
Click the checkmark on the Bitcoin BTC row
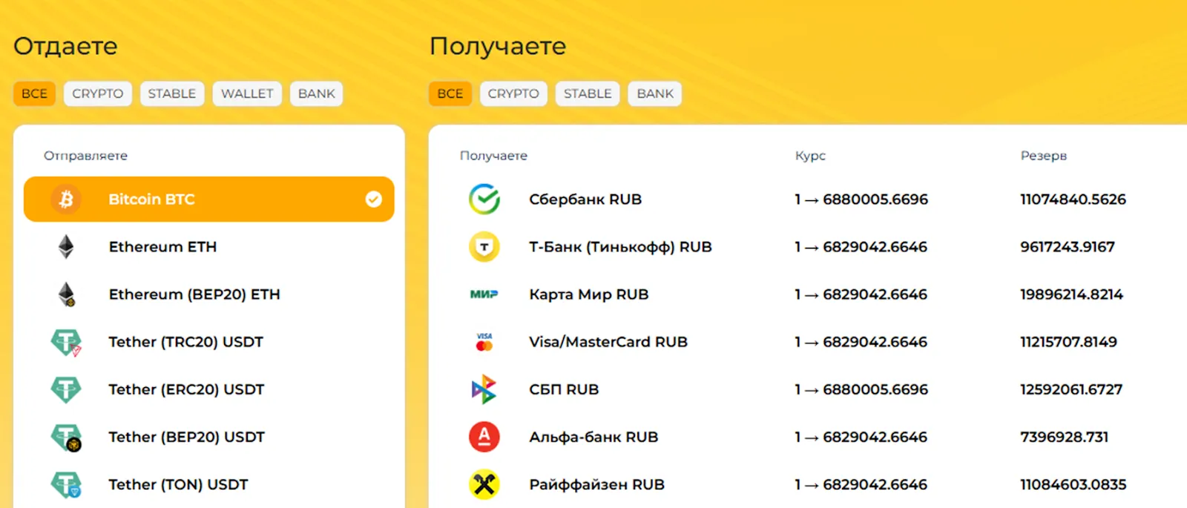tap(374, 199)
